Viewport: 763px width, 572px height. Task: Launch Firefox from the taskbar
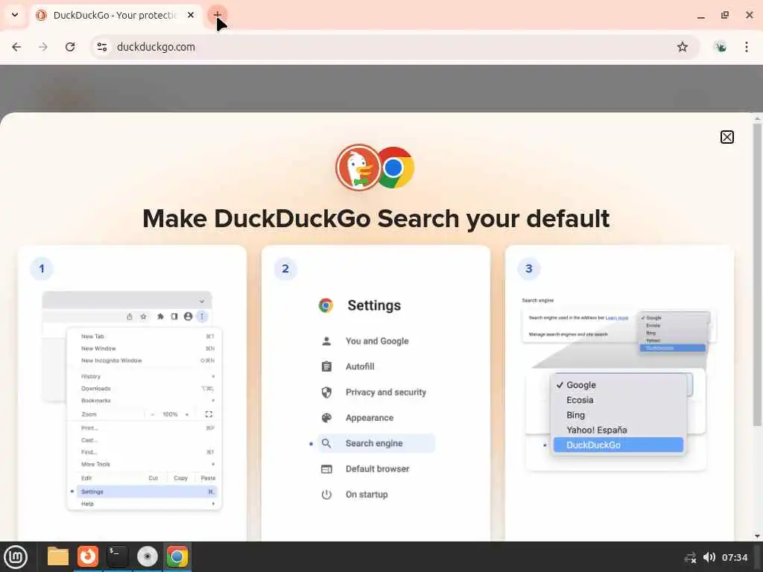tap(88, 556)
